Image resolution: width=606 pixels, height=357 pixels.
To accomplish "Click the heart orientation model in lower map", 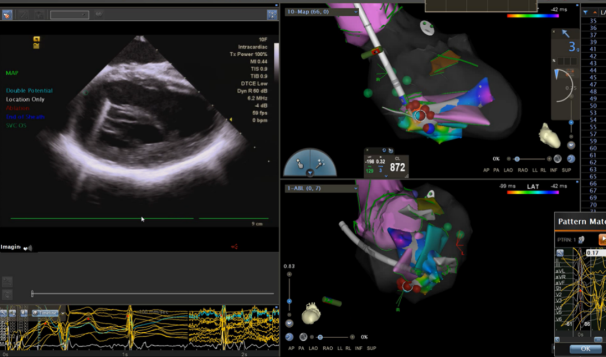I will tap(310, 313).
